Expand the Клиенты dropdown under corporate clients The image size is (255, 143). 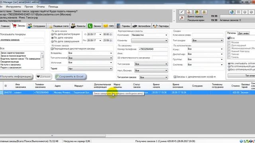click(x=166, y=41)
